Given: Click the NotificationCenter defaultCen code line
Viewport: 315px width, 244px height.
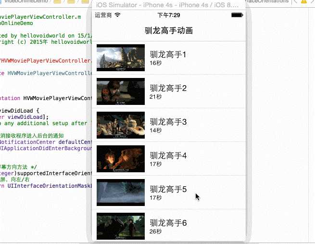Looking at the screenshot, I should [x=46, y=142].
